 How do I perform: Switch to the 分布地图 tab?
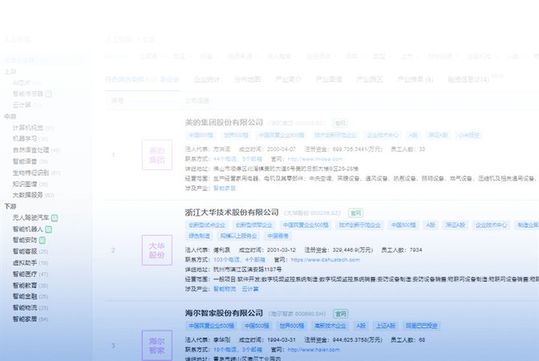(248, 79)
